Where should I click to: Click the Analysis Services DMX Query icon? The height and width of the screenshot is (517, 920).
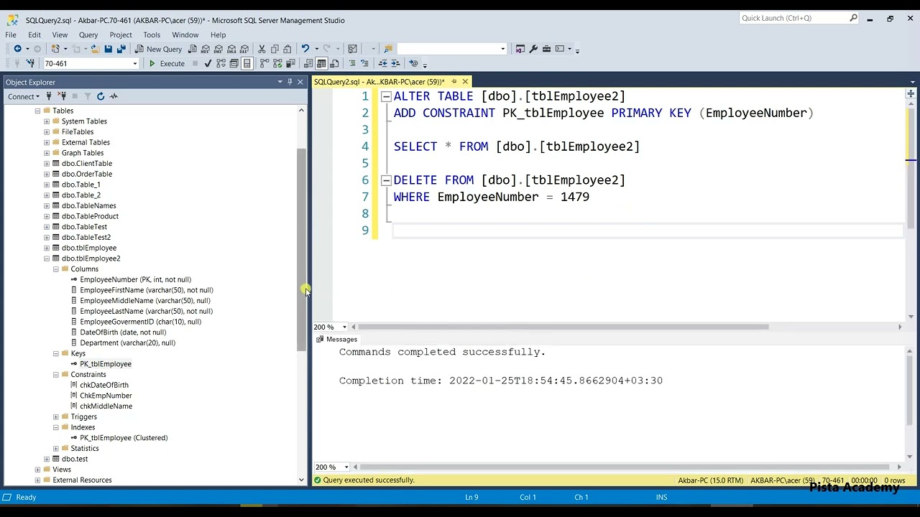coord(218,49)
